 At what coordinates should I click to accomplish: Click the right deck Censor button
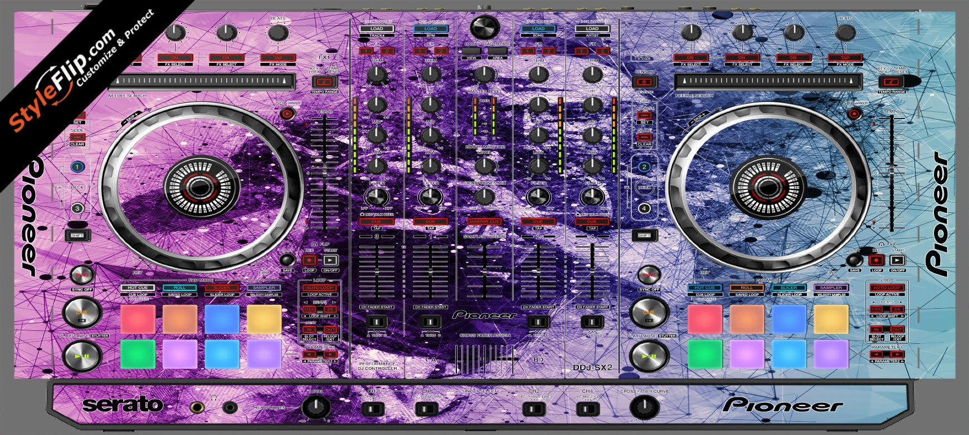click(x=645, y=82)
